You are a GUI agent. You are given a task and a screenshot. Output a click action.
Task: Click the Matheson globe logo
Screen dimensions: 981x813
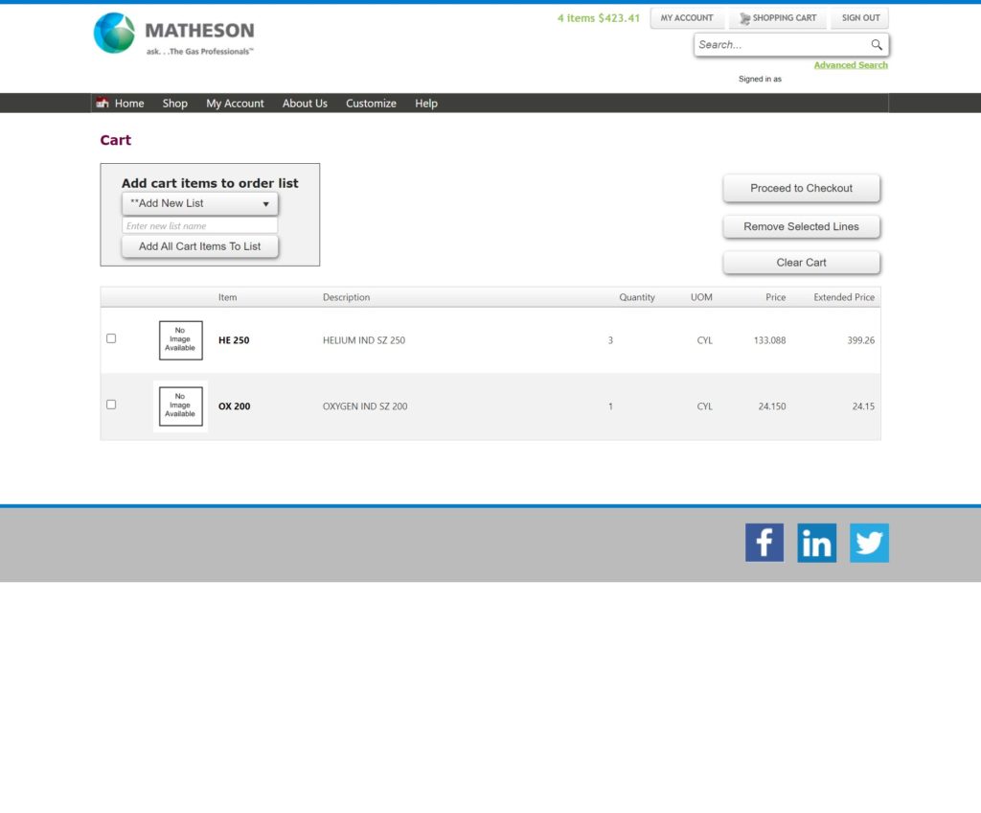(x=114, y=34)
